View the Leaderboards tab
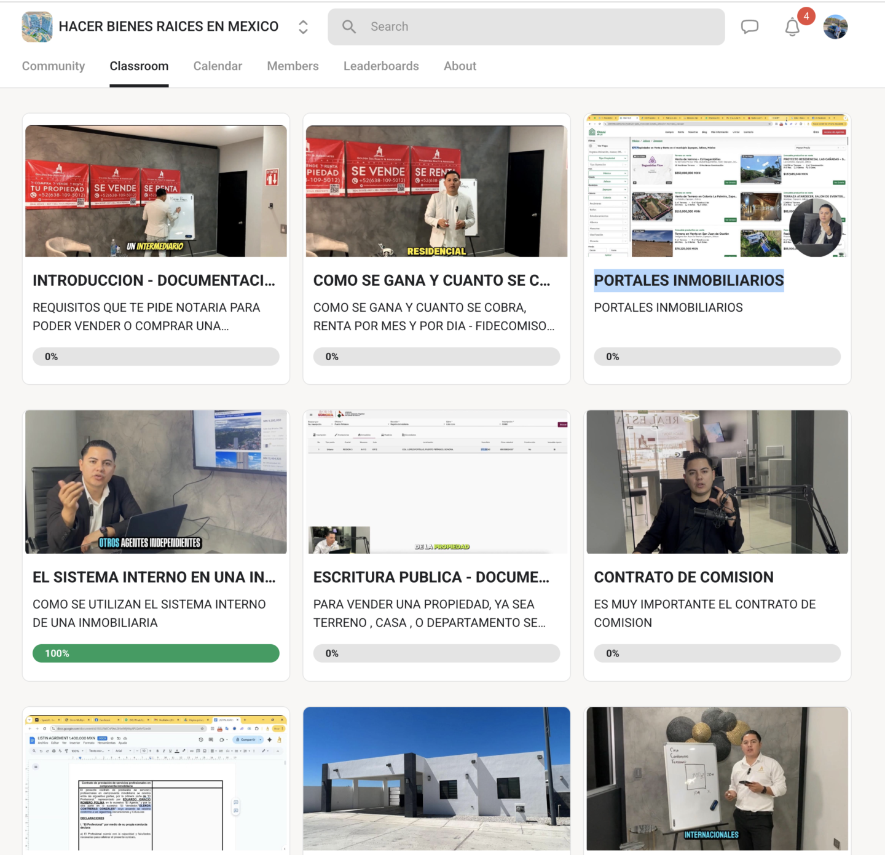The height and width of the screenshot is (855, 885). coord(381,66)
